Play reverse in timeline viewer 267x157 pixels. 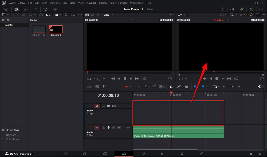coord(211,78)
